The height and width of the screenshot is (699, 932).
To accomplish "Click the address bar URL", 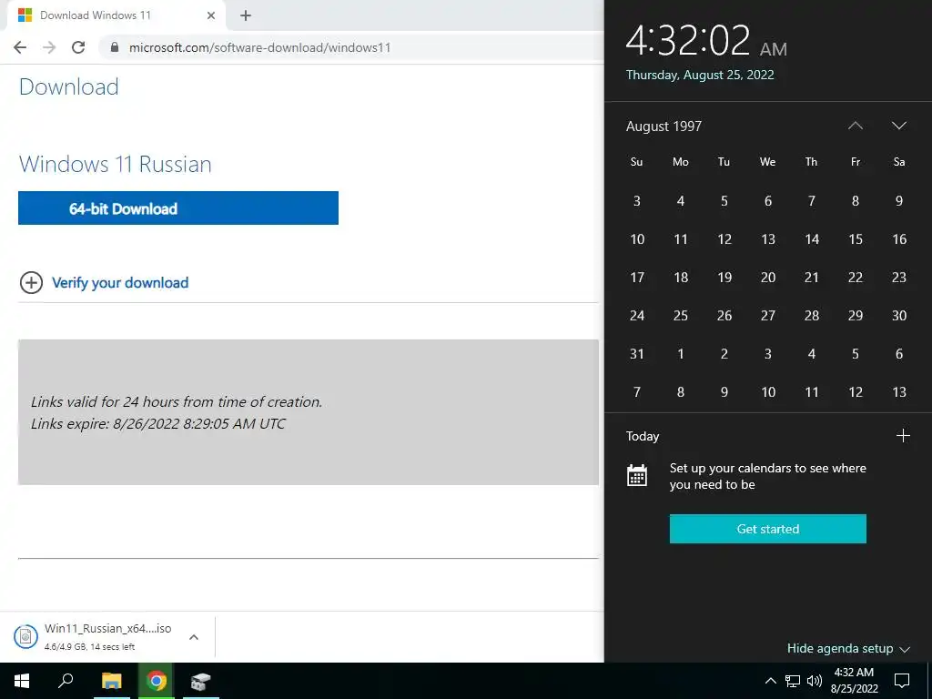I will point(259,47).
